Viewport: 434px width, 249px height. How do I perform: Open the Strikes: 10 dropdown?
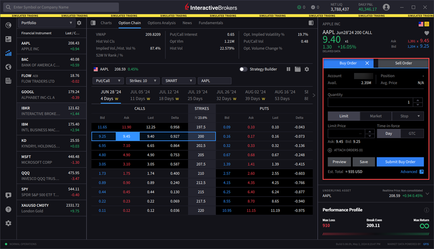point(143,80)
